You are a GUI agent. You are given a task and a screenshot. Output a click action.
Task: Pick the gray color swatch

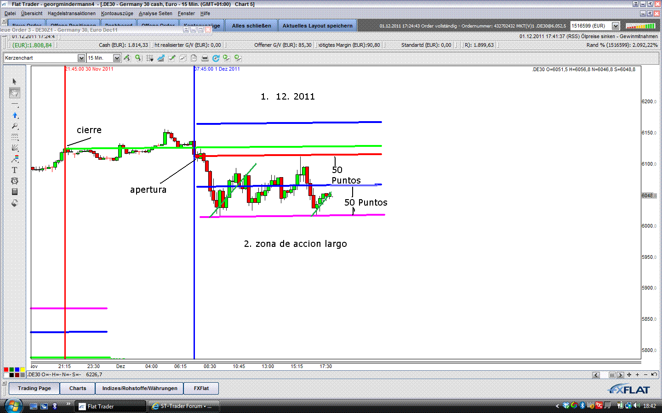click(x=23, y=375)
